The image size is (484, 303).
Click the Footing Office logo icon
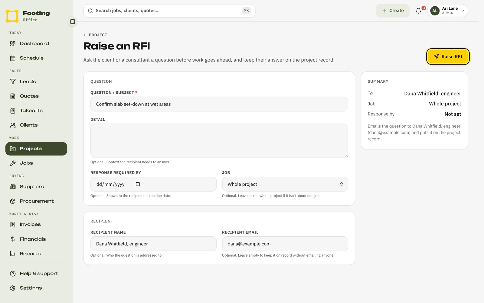[12, 16]
